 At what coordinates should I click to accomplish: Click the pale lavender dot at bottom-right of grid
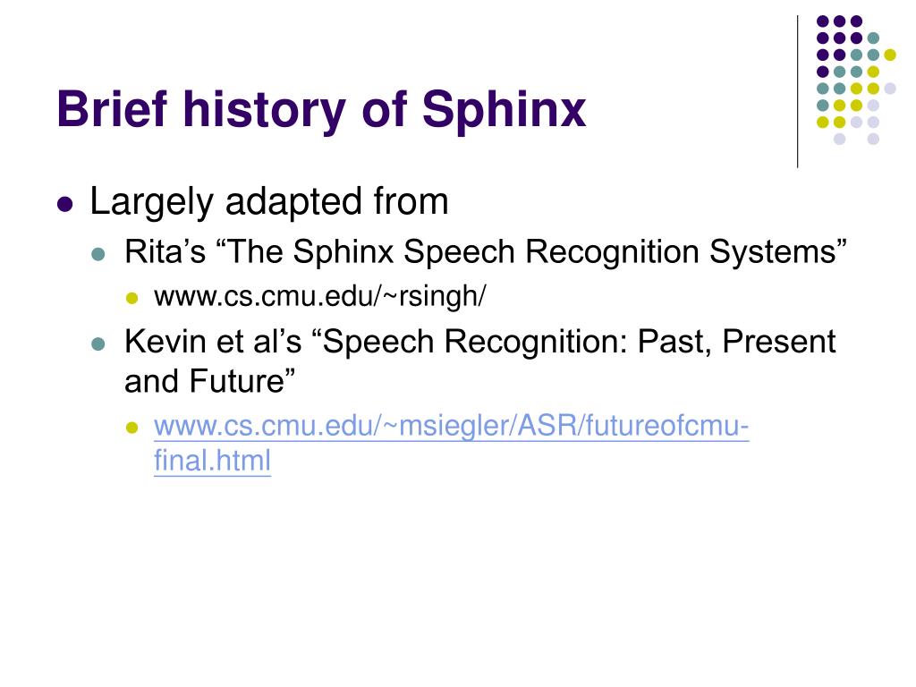(x=873, y=139)
